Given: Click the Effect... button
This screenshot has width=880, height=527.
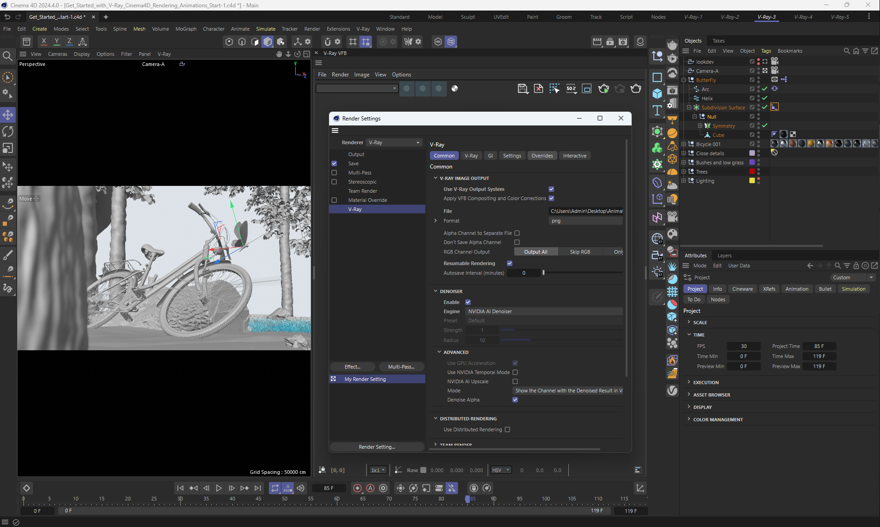Looking at the screenshot, I should (352, 367).
